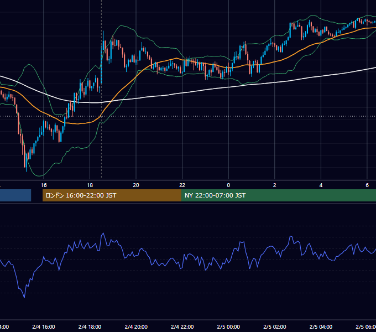Click the 2/4 22:00 time label

(x=182, y=326)
